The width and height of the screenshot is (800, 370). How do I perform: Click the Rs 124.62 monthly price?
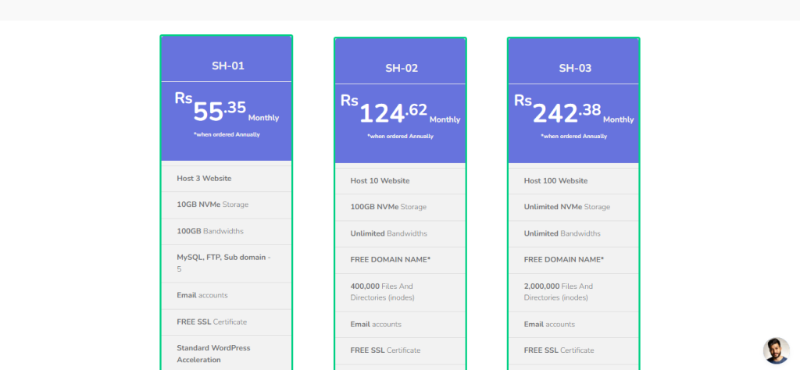tap(400, 112)
